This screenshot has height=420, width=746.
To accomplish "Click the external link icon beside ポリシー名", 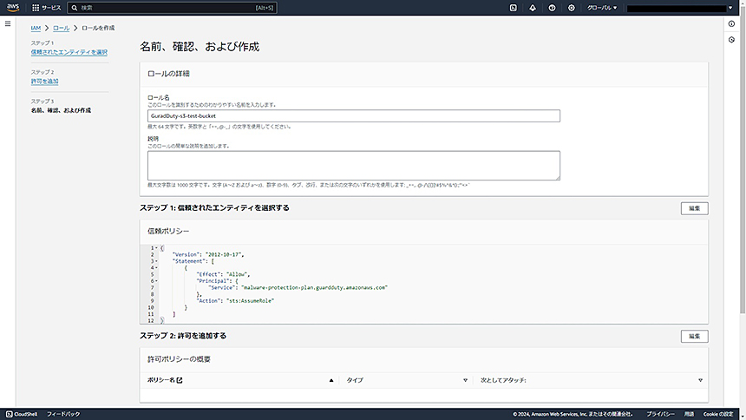I will (x=180, y=380).
